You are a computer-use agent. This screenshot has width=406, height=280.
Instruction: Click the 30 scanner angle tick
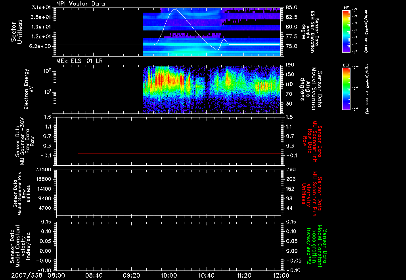tap(289, 104)
